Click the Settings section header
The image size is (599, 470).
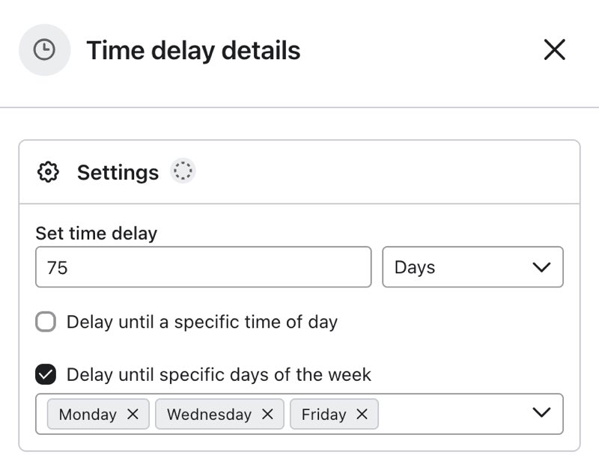118,172
